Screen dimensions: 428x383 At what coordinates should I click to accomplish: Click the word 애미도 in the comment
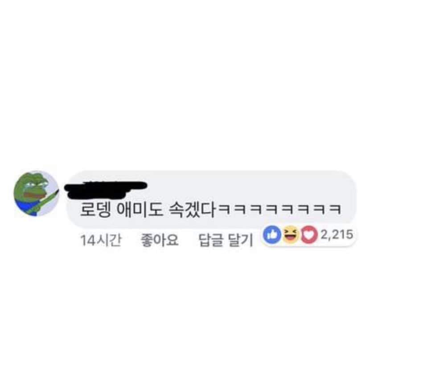tap(140, 210)
